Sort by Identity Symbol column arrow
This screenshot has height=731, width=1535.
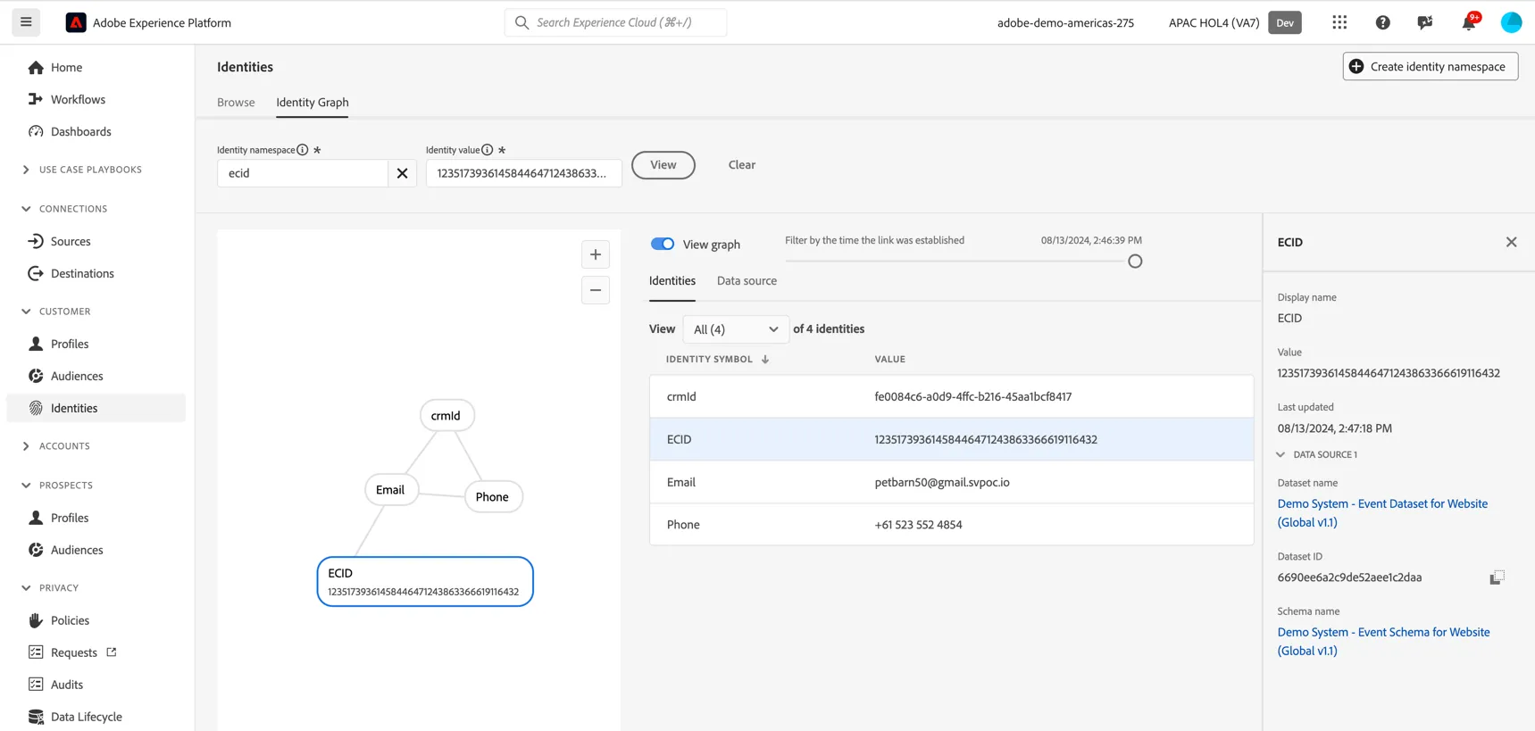(765, 359)
